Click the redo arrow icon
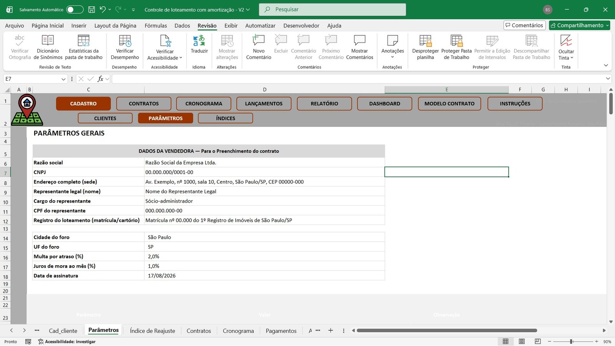The image size is (615, 346). (x=118, y=9)
